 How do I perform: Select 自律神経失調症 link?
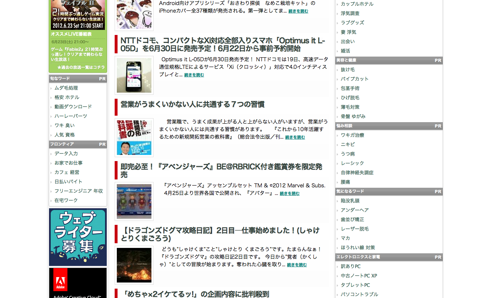tap(357, 173)
